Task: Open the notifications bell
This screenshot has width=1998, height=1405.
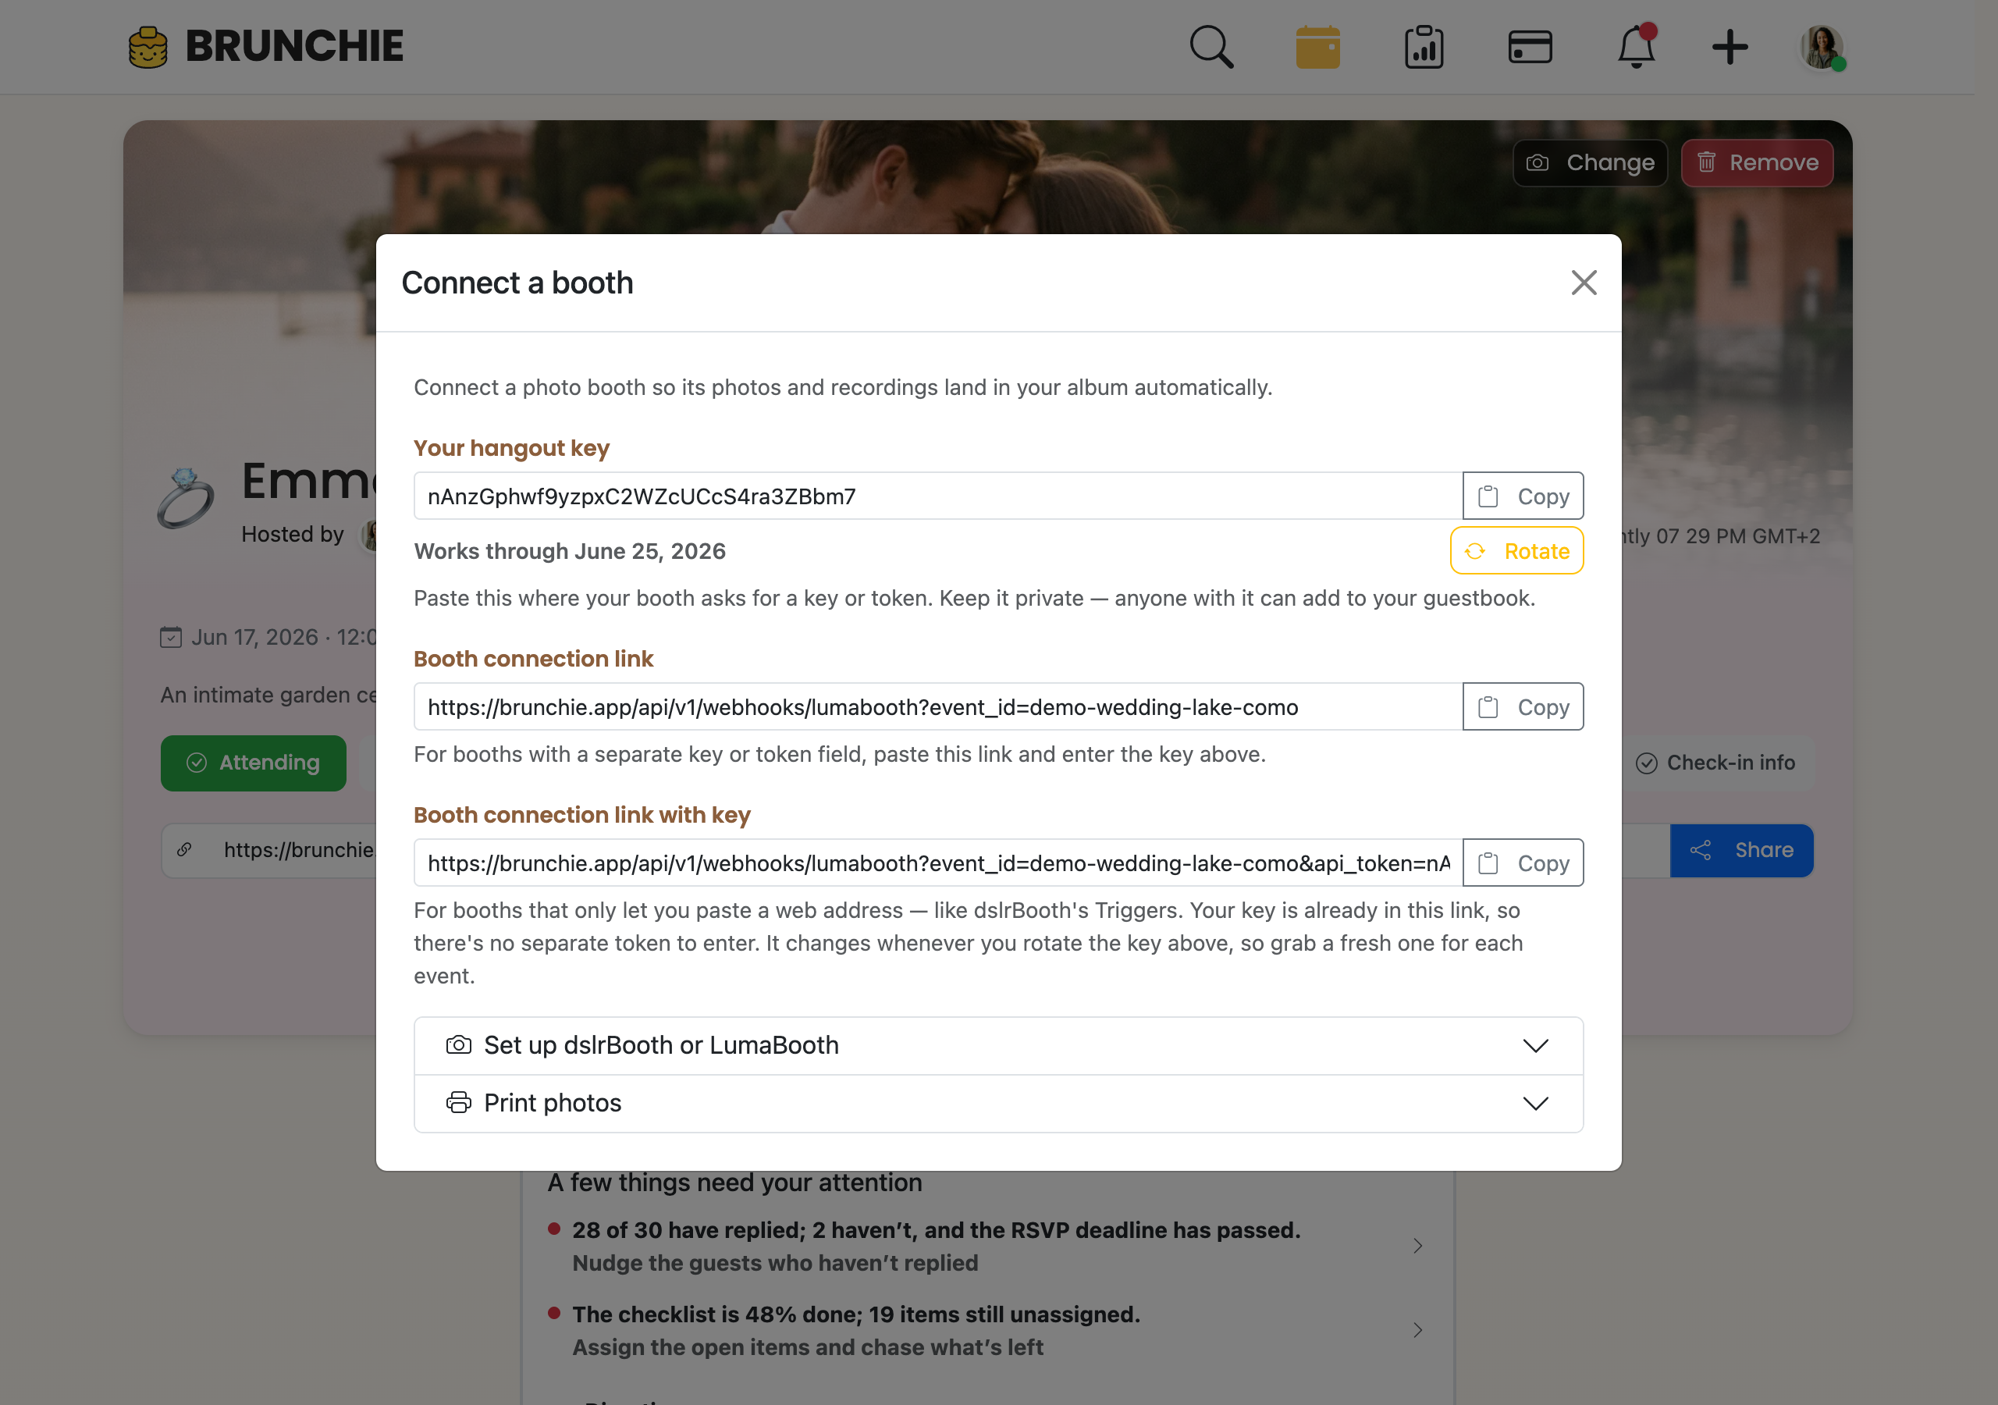Action: point(1636,47)
